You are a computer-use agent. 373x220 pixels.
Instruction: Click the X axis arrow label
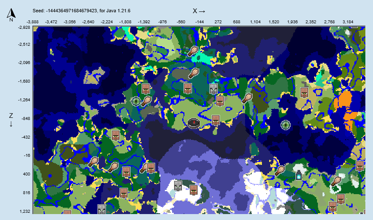coord(199,11)
